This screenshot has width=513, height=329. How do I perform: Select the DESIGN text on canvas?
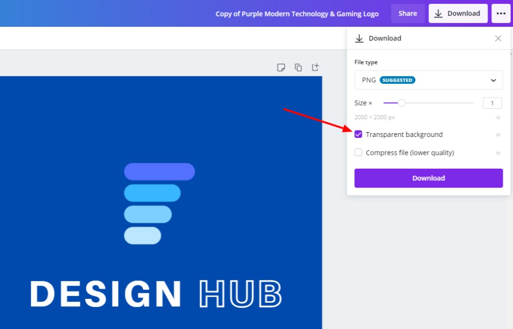point(106,294)
